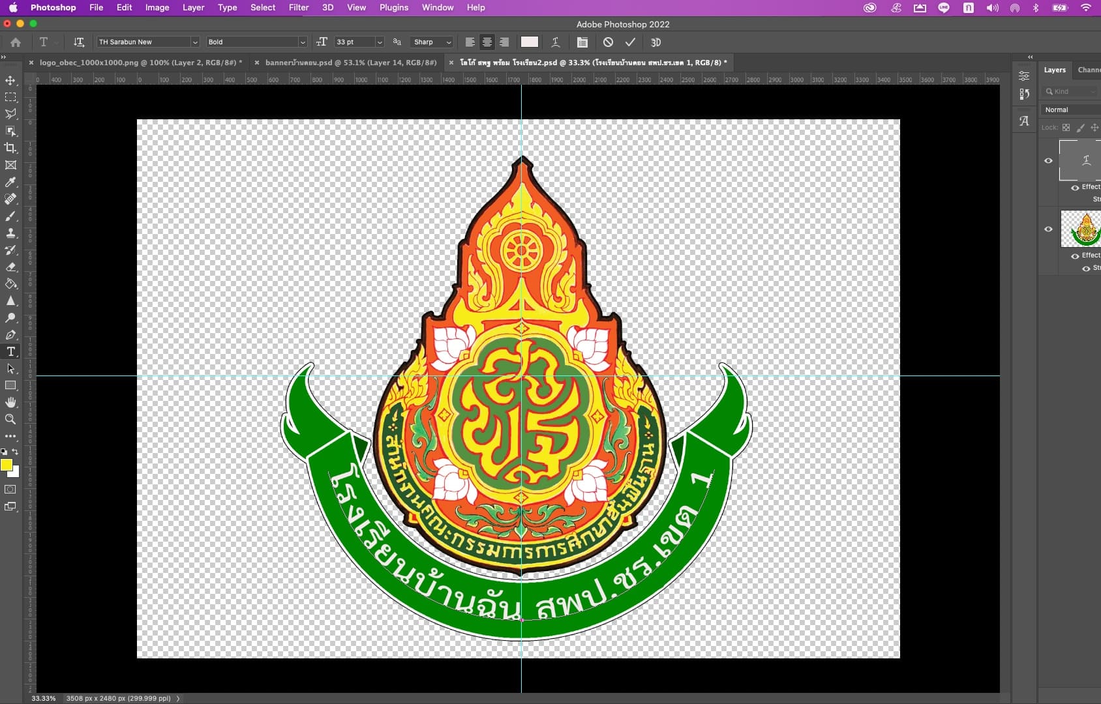Hide Effects on the text layer

1074,188
